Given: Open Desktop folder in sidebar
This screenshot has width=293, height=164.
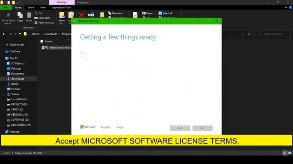Looking at the screenshot, I should (x=16, y=69).
